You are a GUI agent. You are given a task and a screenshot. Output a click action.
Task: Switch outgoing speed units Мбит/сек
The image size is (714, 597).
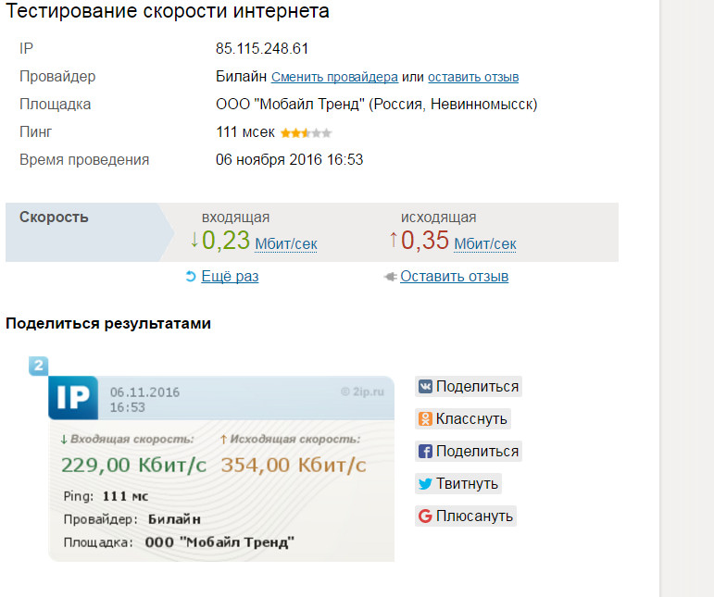point(485,244)
